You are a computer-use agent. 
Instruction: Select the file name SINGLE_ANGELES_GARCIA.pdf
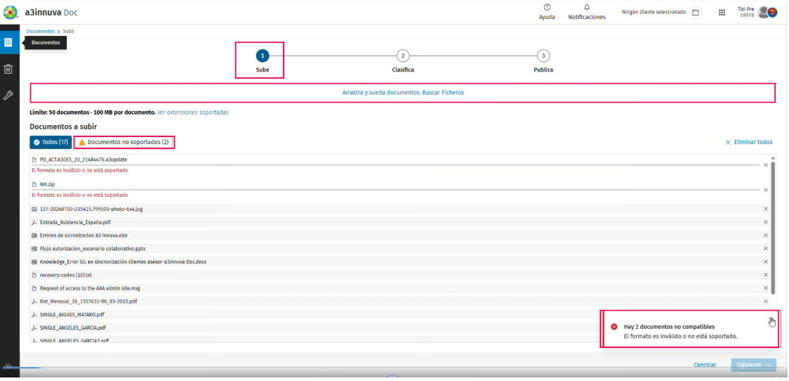pos(73,328)
